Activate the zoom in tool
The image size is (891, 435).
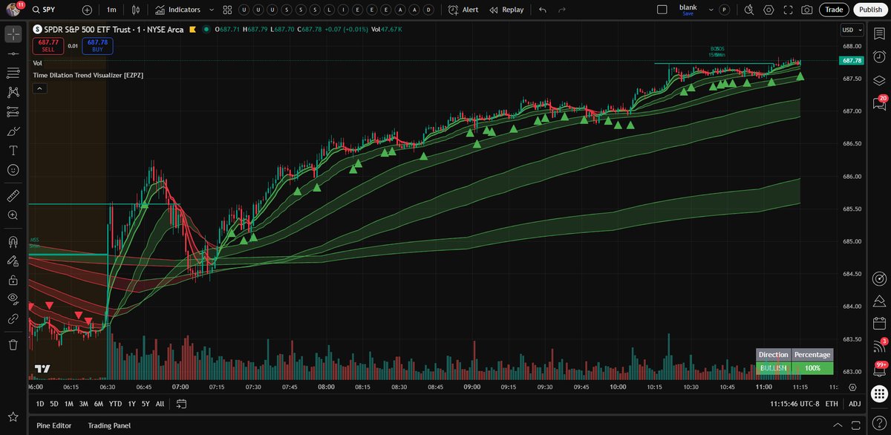(x=13, y=215)
